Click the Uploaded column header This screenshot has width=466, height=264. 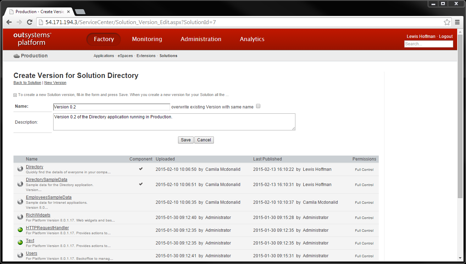pyautogui.click(x=165, y=159)
